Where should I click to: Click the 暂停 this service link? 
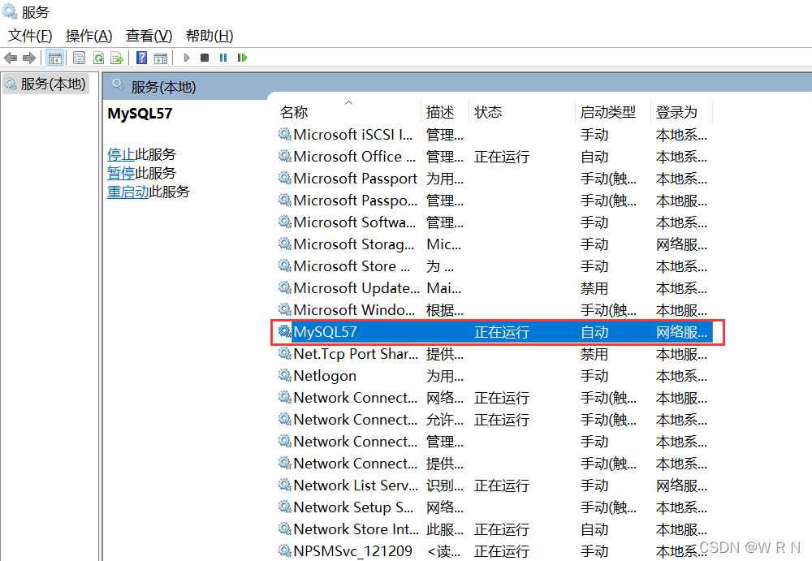pos(121,172)
